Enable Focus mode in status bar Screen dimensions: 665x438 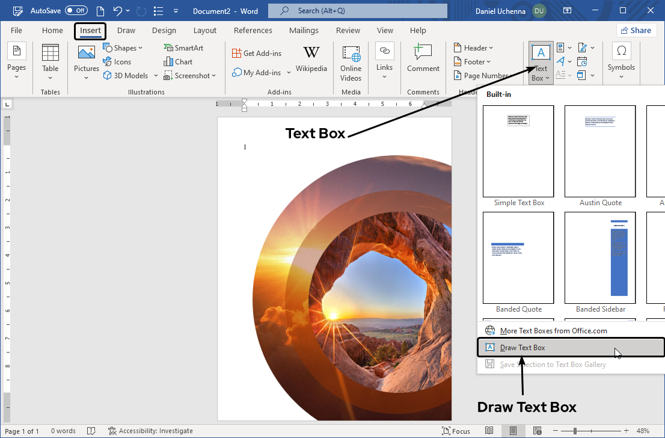456,431
